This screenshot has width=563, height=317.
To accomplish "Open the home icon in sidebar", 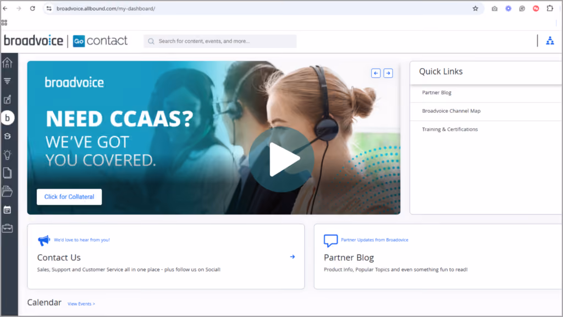I will point(7,63).
